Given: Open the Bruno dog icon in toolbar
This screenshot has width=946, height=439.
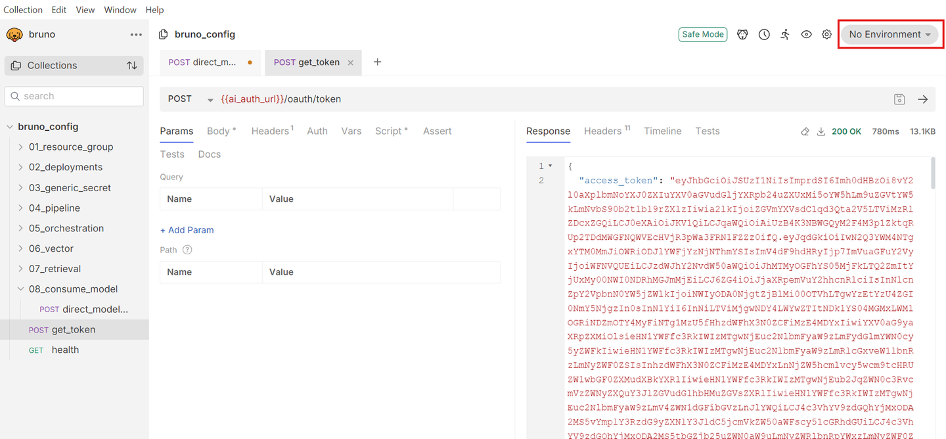Looking at the screenshot, I should tap(742, 34).
